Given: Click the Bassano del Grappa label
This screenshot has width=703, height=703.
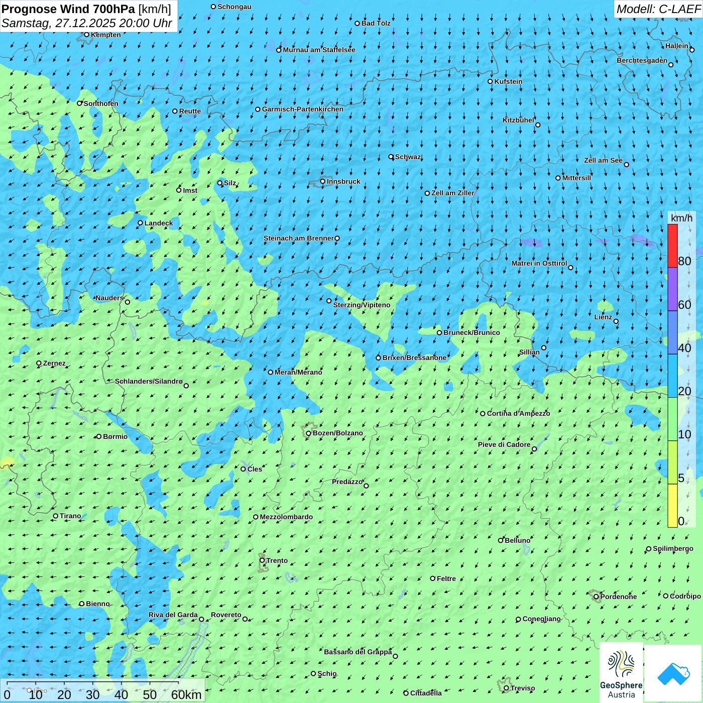Looking at the screenshot, I should (358, 652).
